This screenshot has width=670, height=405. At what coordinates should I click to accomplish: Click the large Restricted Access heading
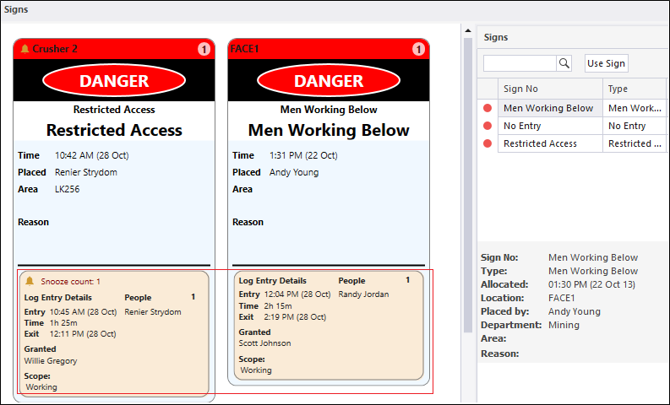pyautogui.click(x=114, y=130)
